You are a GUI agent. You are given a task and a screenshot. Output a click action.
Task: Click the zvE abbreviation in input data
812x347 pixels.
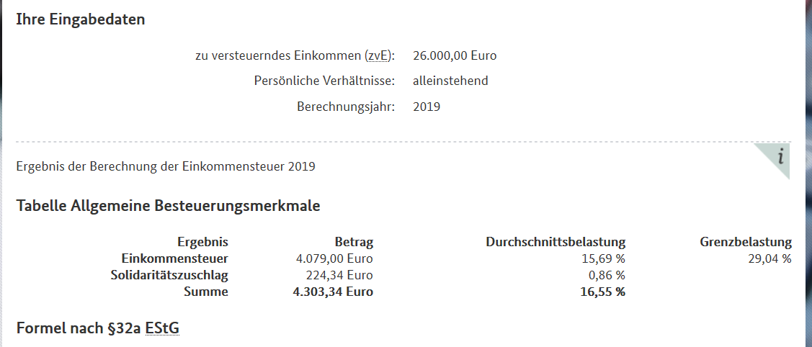[x=377, y=56]
